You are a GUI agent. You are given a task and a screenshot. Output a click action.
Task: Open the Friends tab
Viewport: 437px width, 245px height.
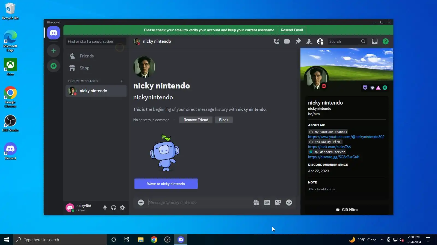tap(96, 56)
